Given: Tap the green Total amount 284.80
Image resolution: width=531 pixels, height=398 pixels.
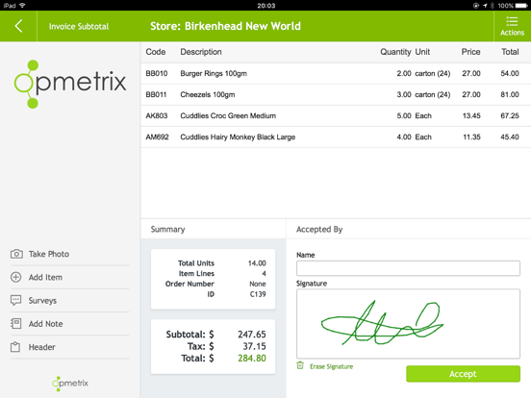Looking at the screenshot, I should pos(252,358).
